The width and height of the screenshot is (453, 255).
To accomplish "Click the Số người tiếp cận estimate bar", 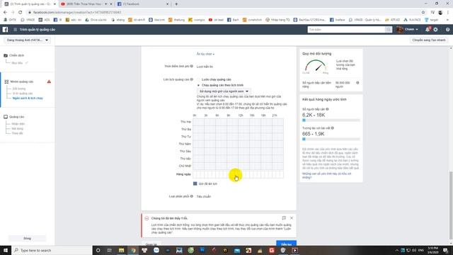I will (x=331, y=120).
